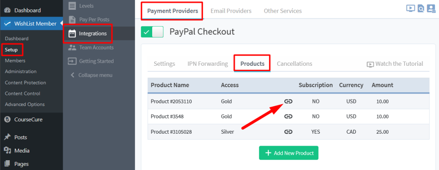Click Subscription column header
Image resolution: width=439 pixels, height=170 pixels.
click(316, 85)
